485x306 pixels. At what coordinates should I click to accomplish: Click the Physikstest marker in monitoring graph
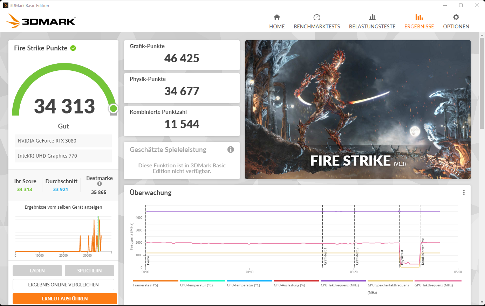[402, 257]
